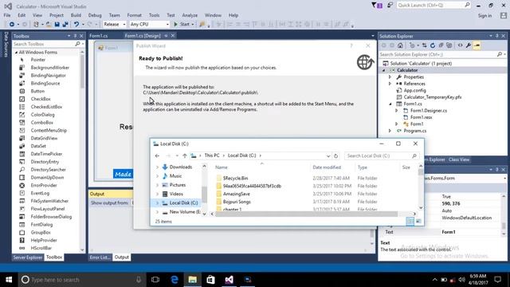
Task: Click the Button control in Toolbox
Action: click(x=37, y=91)
